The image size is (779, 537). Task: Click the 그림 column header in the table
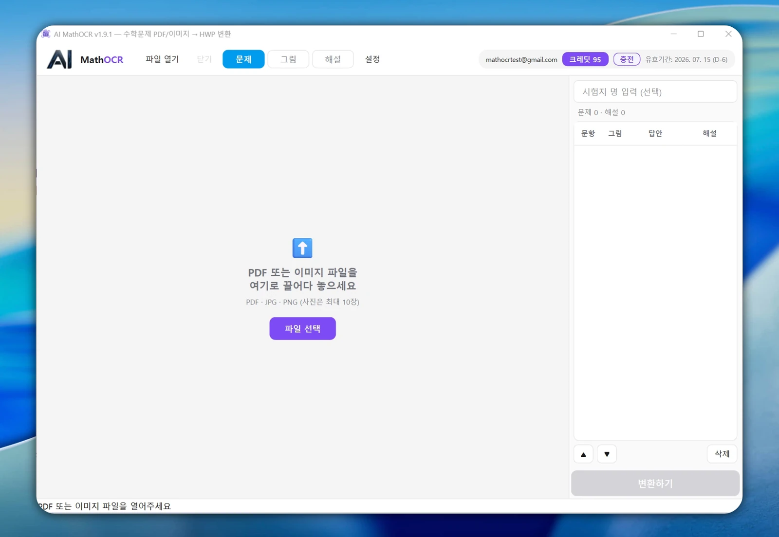tap(615, 133)
